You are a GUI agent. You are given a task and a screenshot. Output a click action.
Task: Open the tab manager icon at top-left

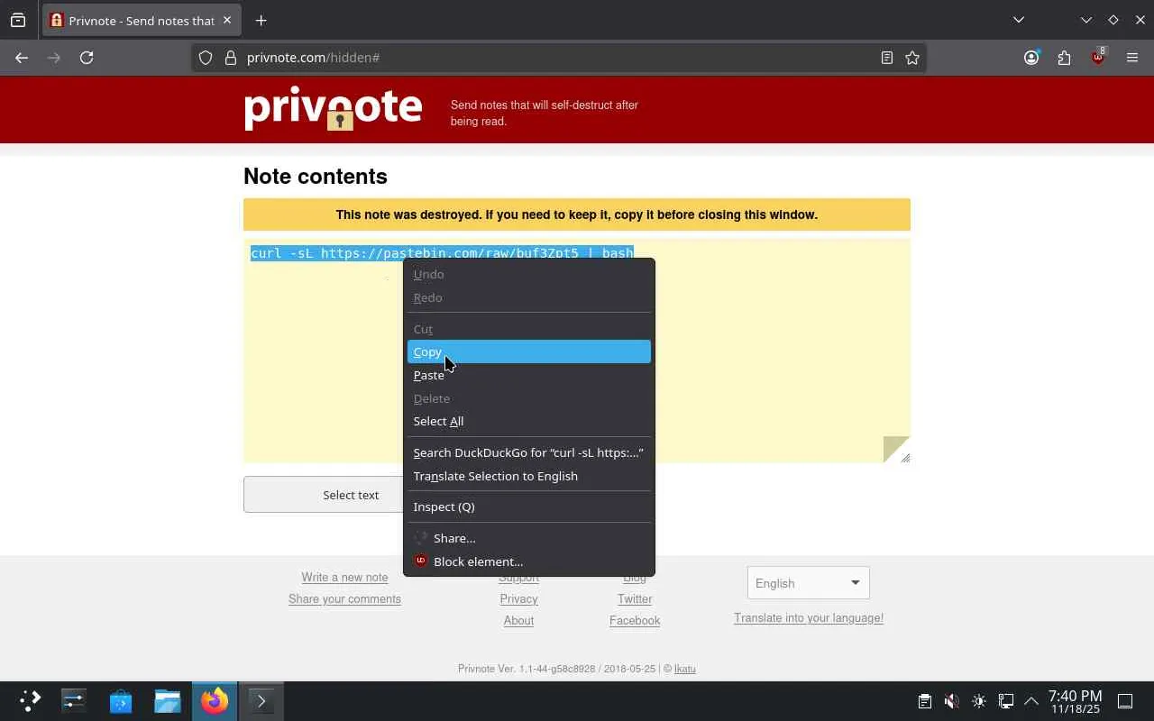click(x=18, y=20)
